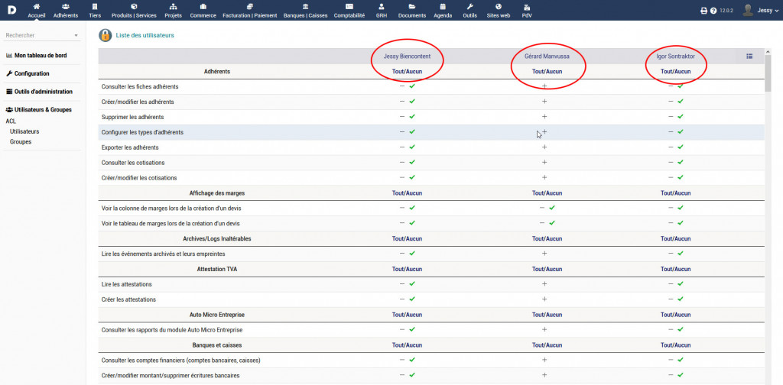Expand Utilisateurs & Groupes in the left menu
The image size is (783, 385).
(x=42, y=109)
